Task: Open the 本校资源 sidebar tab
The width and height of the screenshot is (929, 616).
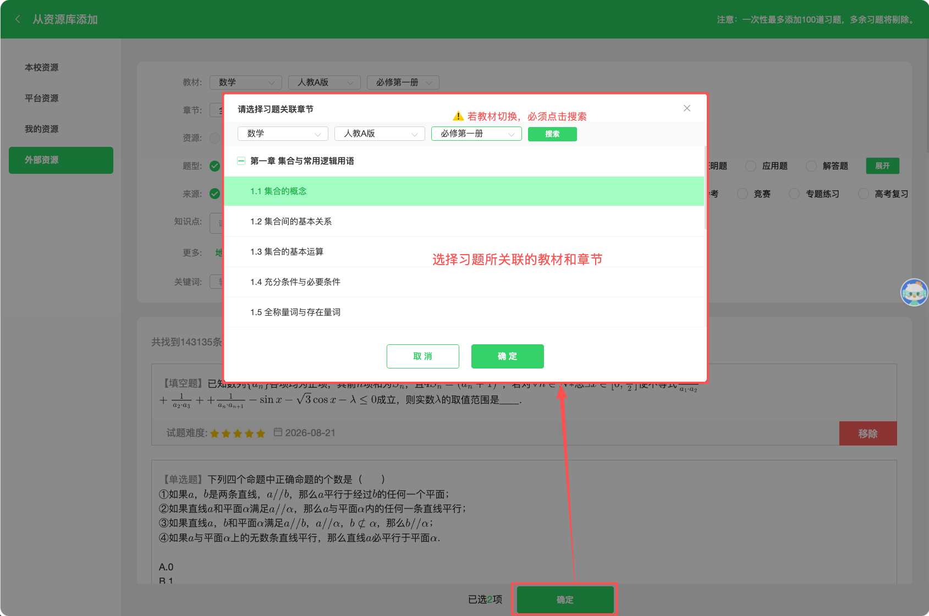Action: [61, 67]
